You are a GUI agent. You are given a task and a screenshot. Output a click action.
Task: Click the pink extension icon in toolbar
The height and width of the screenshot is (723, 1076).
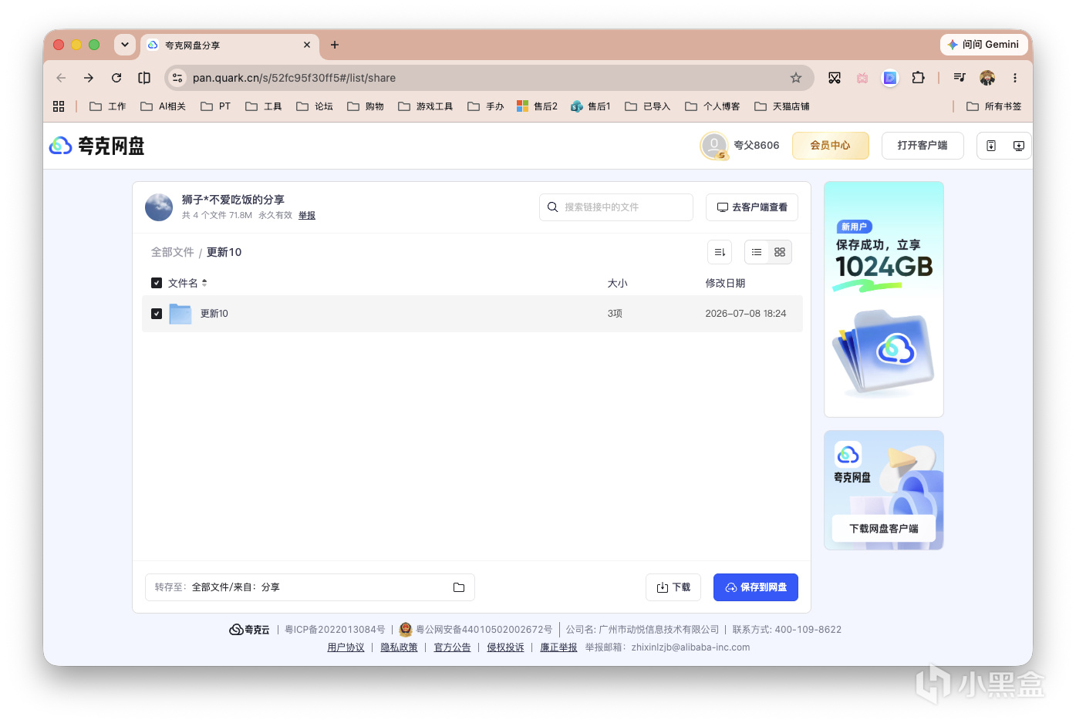coord(862,78)
